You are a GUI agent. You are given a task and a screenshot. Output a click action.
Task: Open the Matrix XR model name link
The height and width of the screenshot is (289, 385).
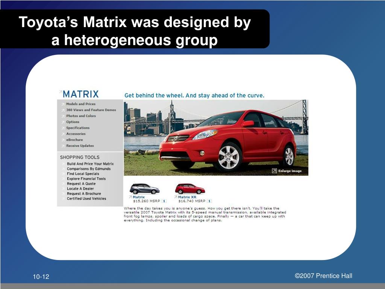187,197
